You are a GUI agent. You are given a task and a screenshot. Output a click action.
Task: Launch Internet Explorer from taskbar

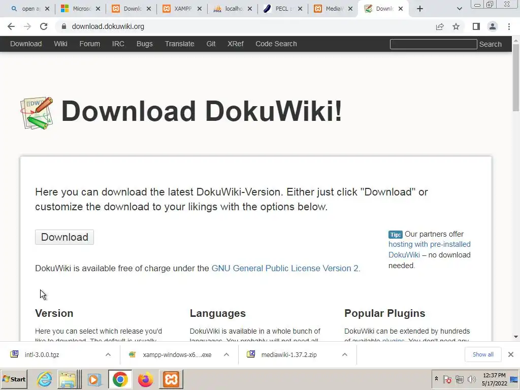pos(45,379)
